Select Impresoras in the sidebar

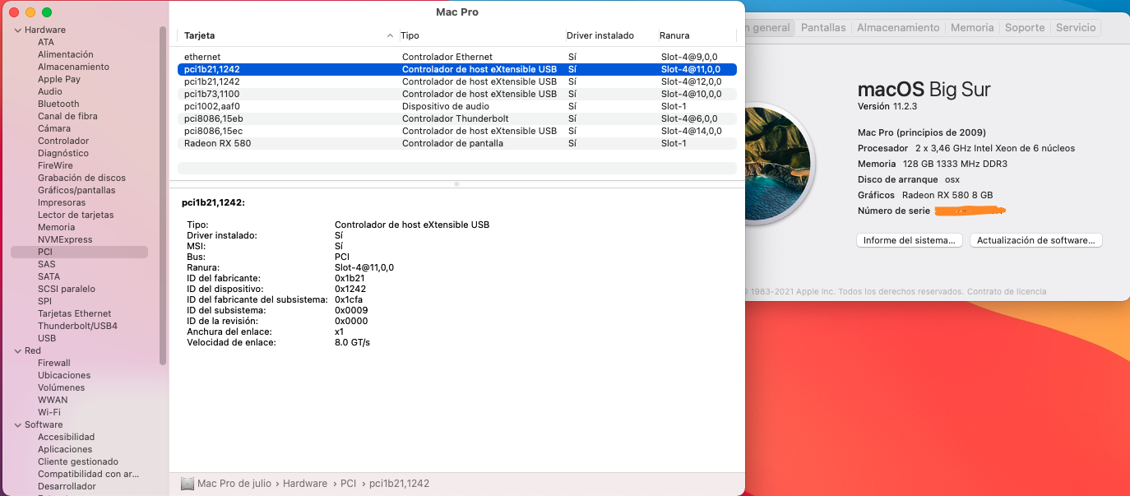pyautogui.click(x=62, y=202)
